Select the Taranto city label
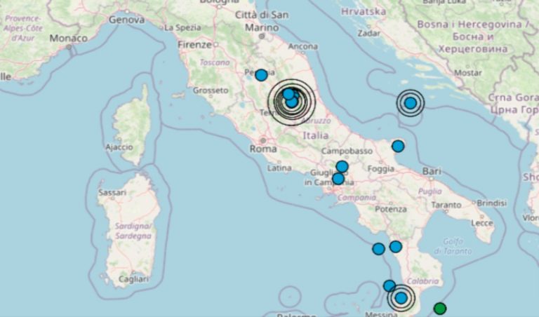The image size is (539, 317). point(446,205)
